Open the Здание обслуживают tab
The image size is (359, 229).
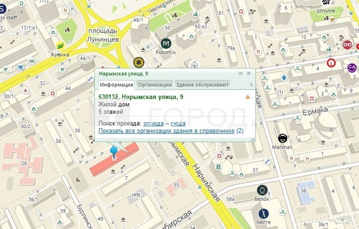click(x=202, y=85)
